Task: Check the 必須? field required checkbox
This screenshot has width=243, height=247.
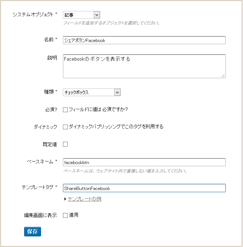Action: 66,110
